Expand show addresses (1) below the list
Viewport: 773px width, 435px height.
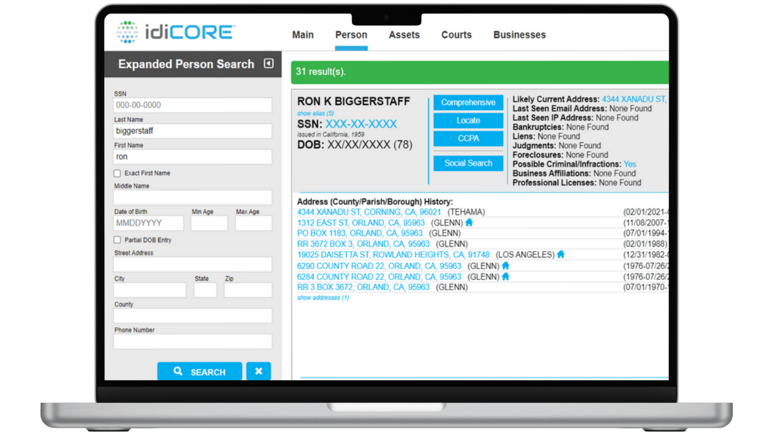[323, 298]
